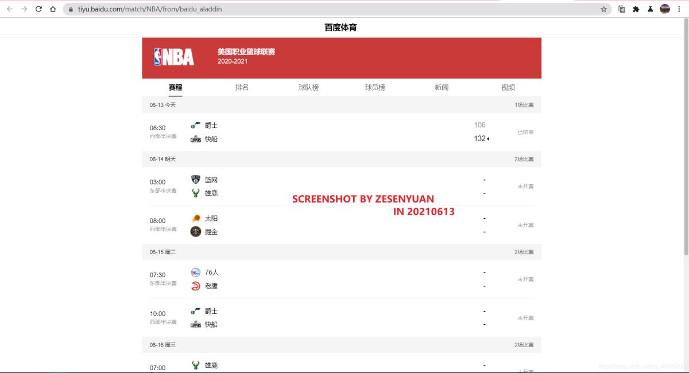689x373 pixels.
Task: Open the extensions puzzle icon
Action: coord(636,9)
